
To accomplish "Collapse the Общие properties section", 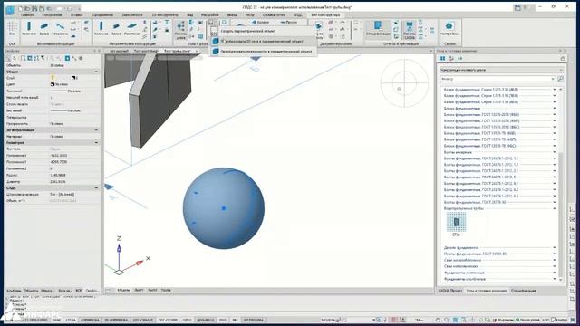I will (97, 72).
